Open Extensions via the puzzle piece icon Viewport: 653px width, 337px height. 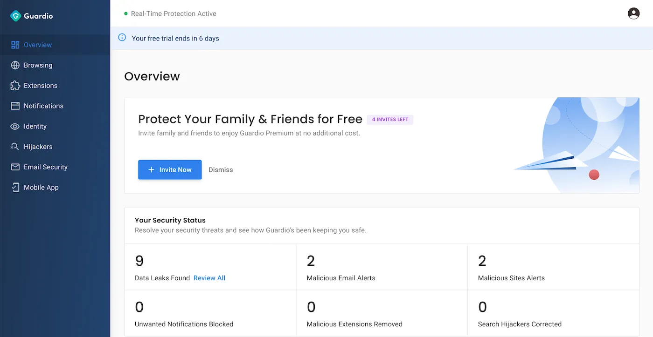(15, 86)
